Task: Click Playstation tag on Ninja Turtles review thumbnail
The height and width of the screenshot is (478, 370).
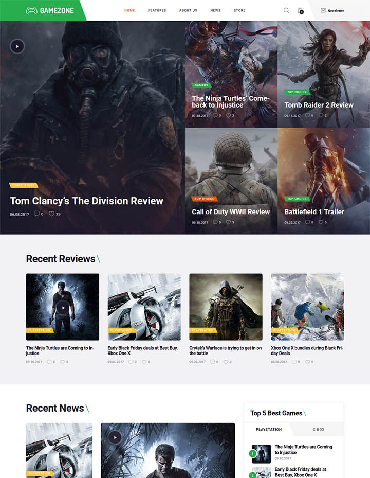Action: pyautogui.click(x=39, y=330)
